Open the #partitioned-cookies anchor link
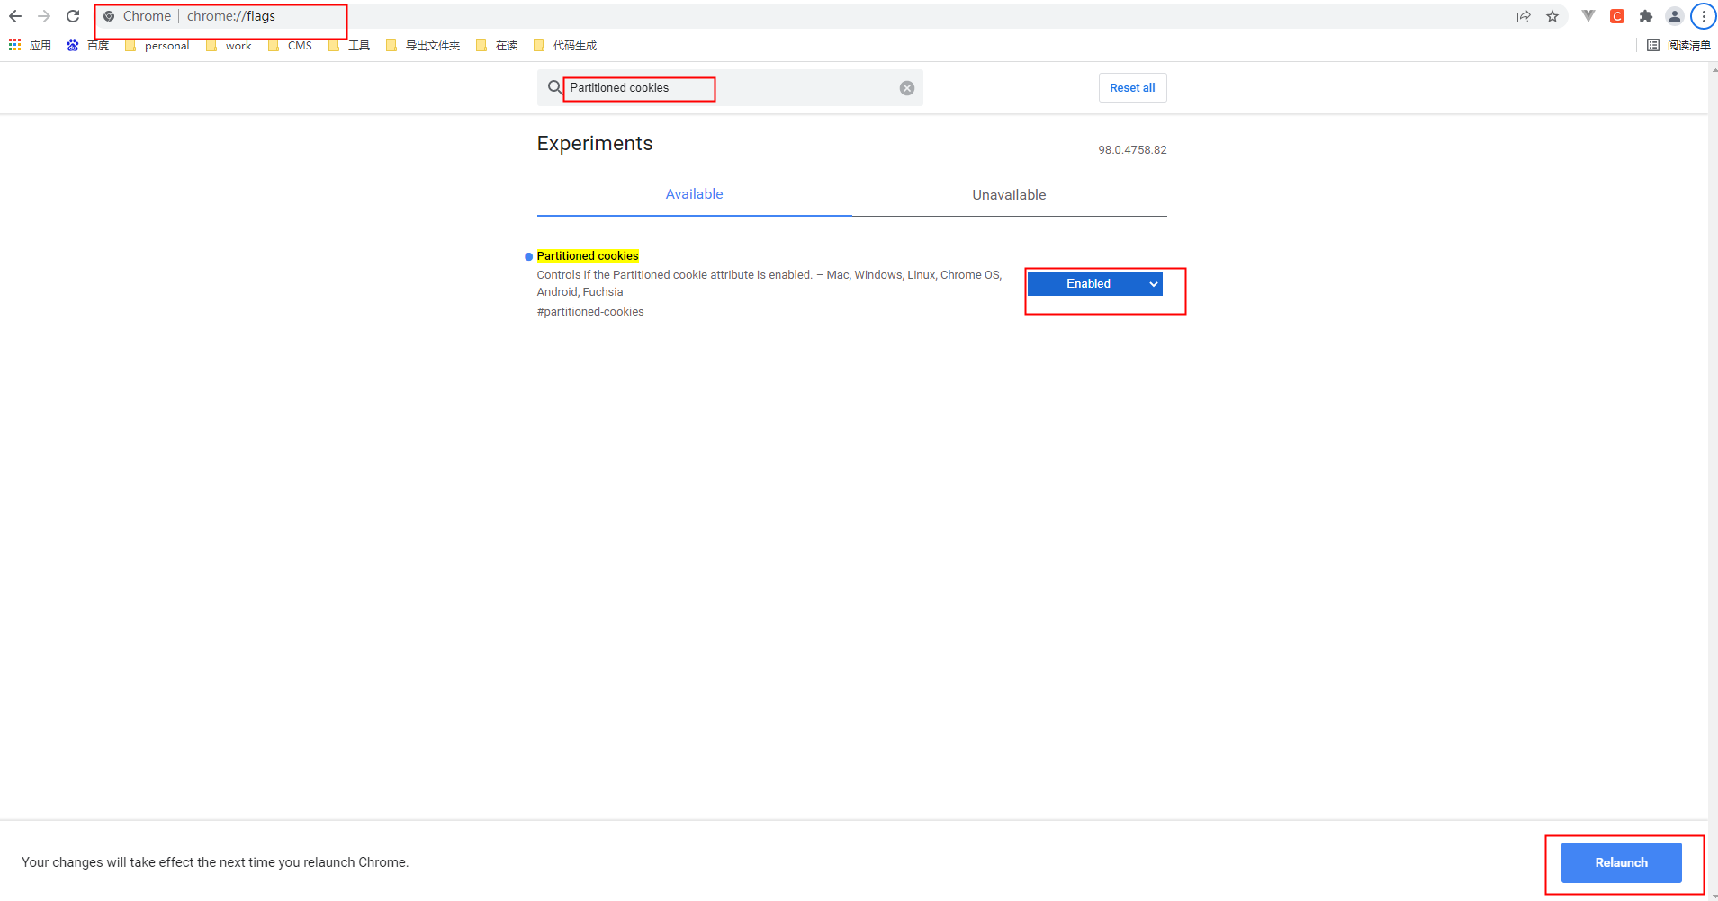The width and height of the screenshot is (1718, 901). click(x=590, y=312)
